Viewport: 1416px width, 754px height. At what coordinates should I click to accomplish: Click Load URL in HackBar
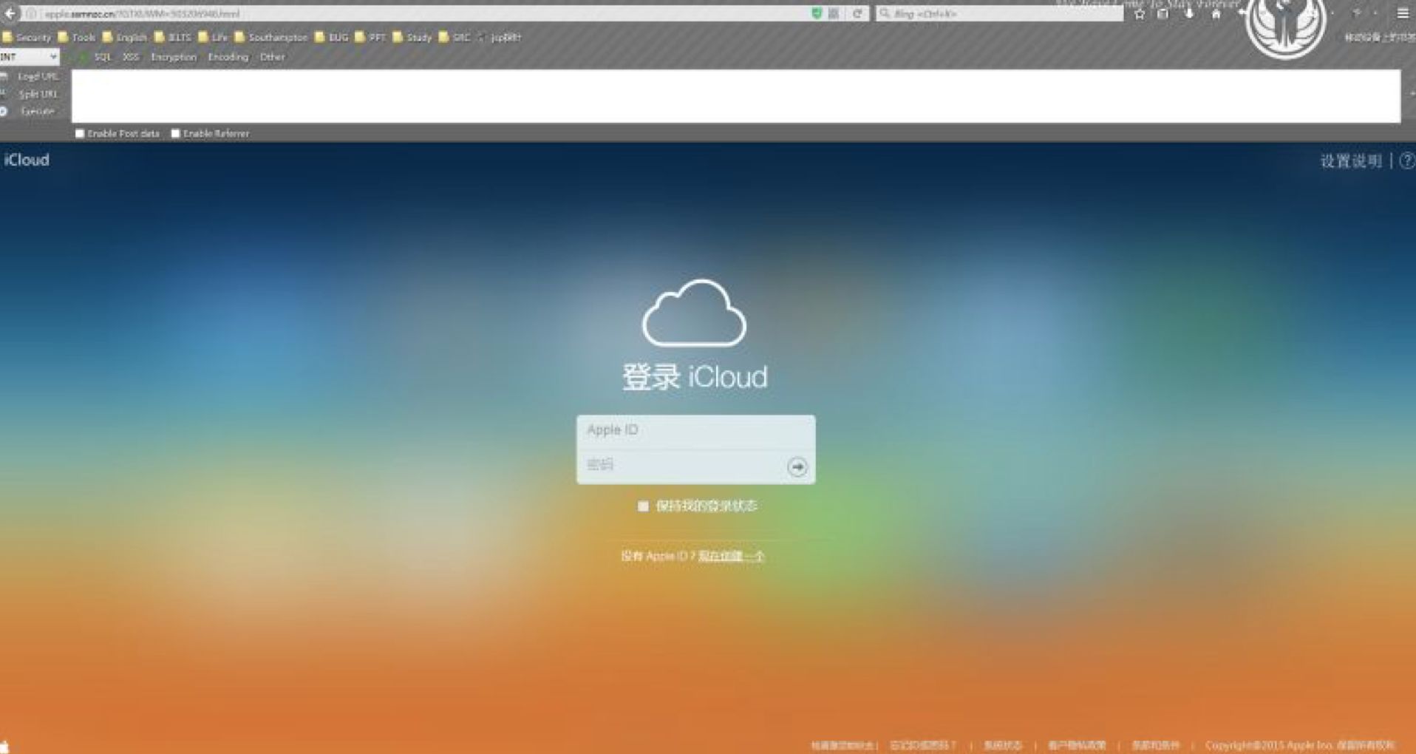tap(37, 77)
